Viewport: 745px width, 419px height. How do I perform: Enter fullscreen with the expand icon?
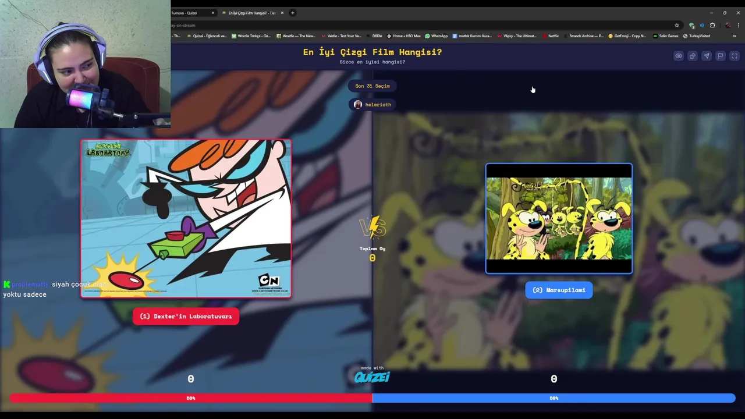(735, 56)
